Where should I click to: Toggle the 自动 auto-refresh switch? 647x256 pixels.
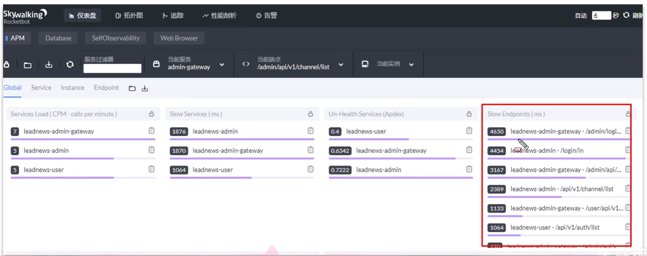tap(580, 16)
